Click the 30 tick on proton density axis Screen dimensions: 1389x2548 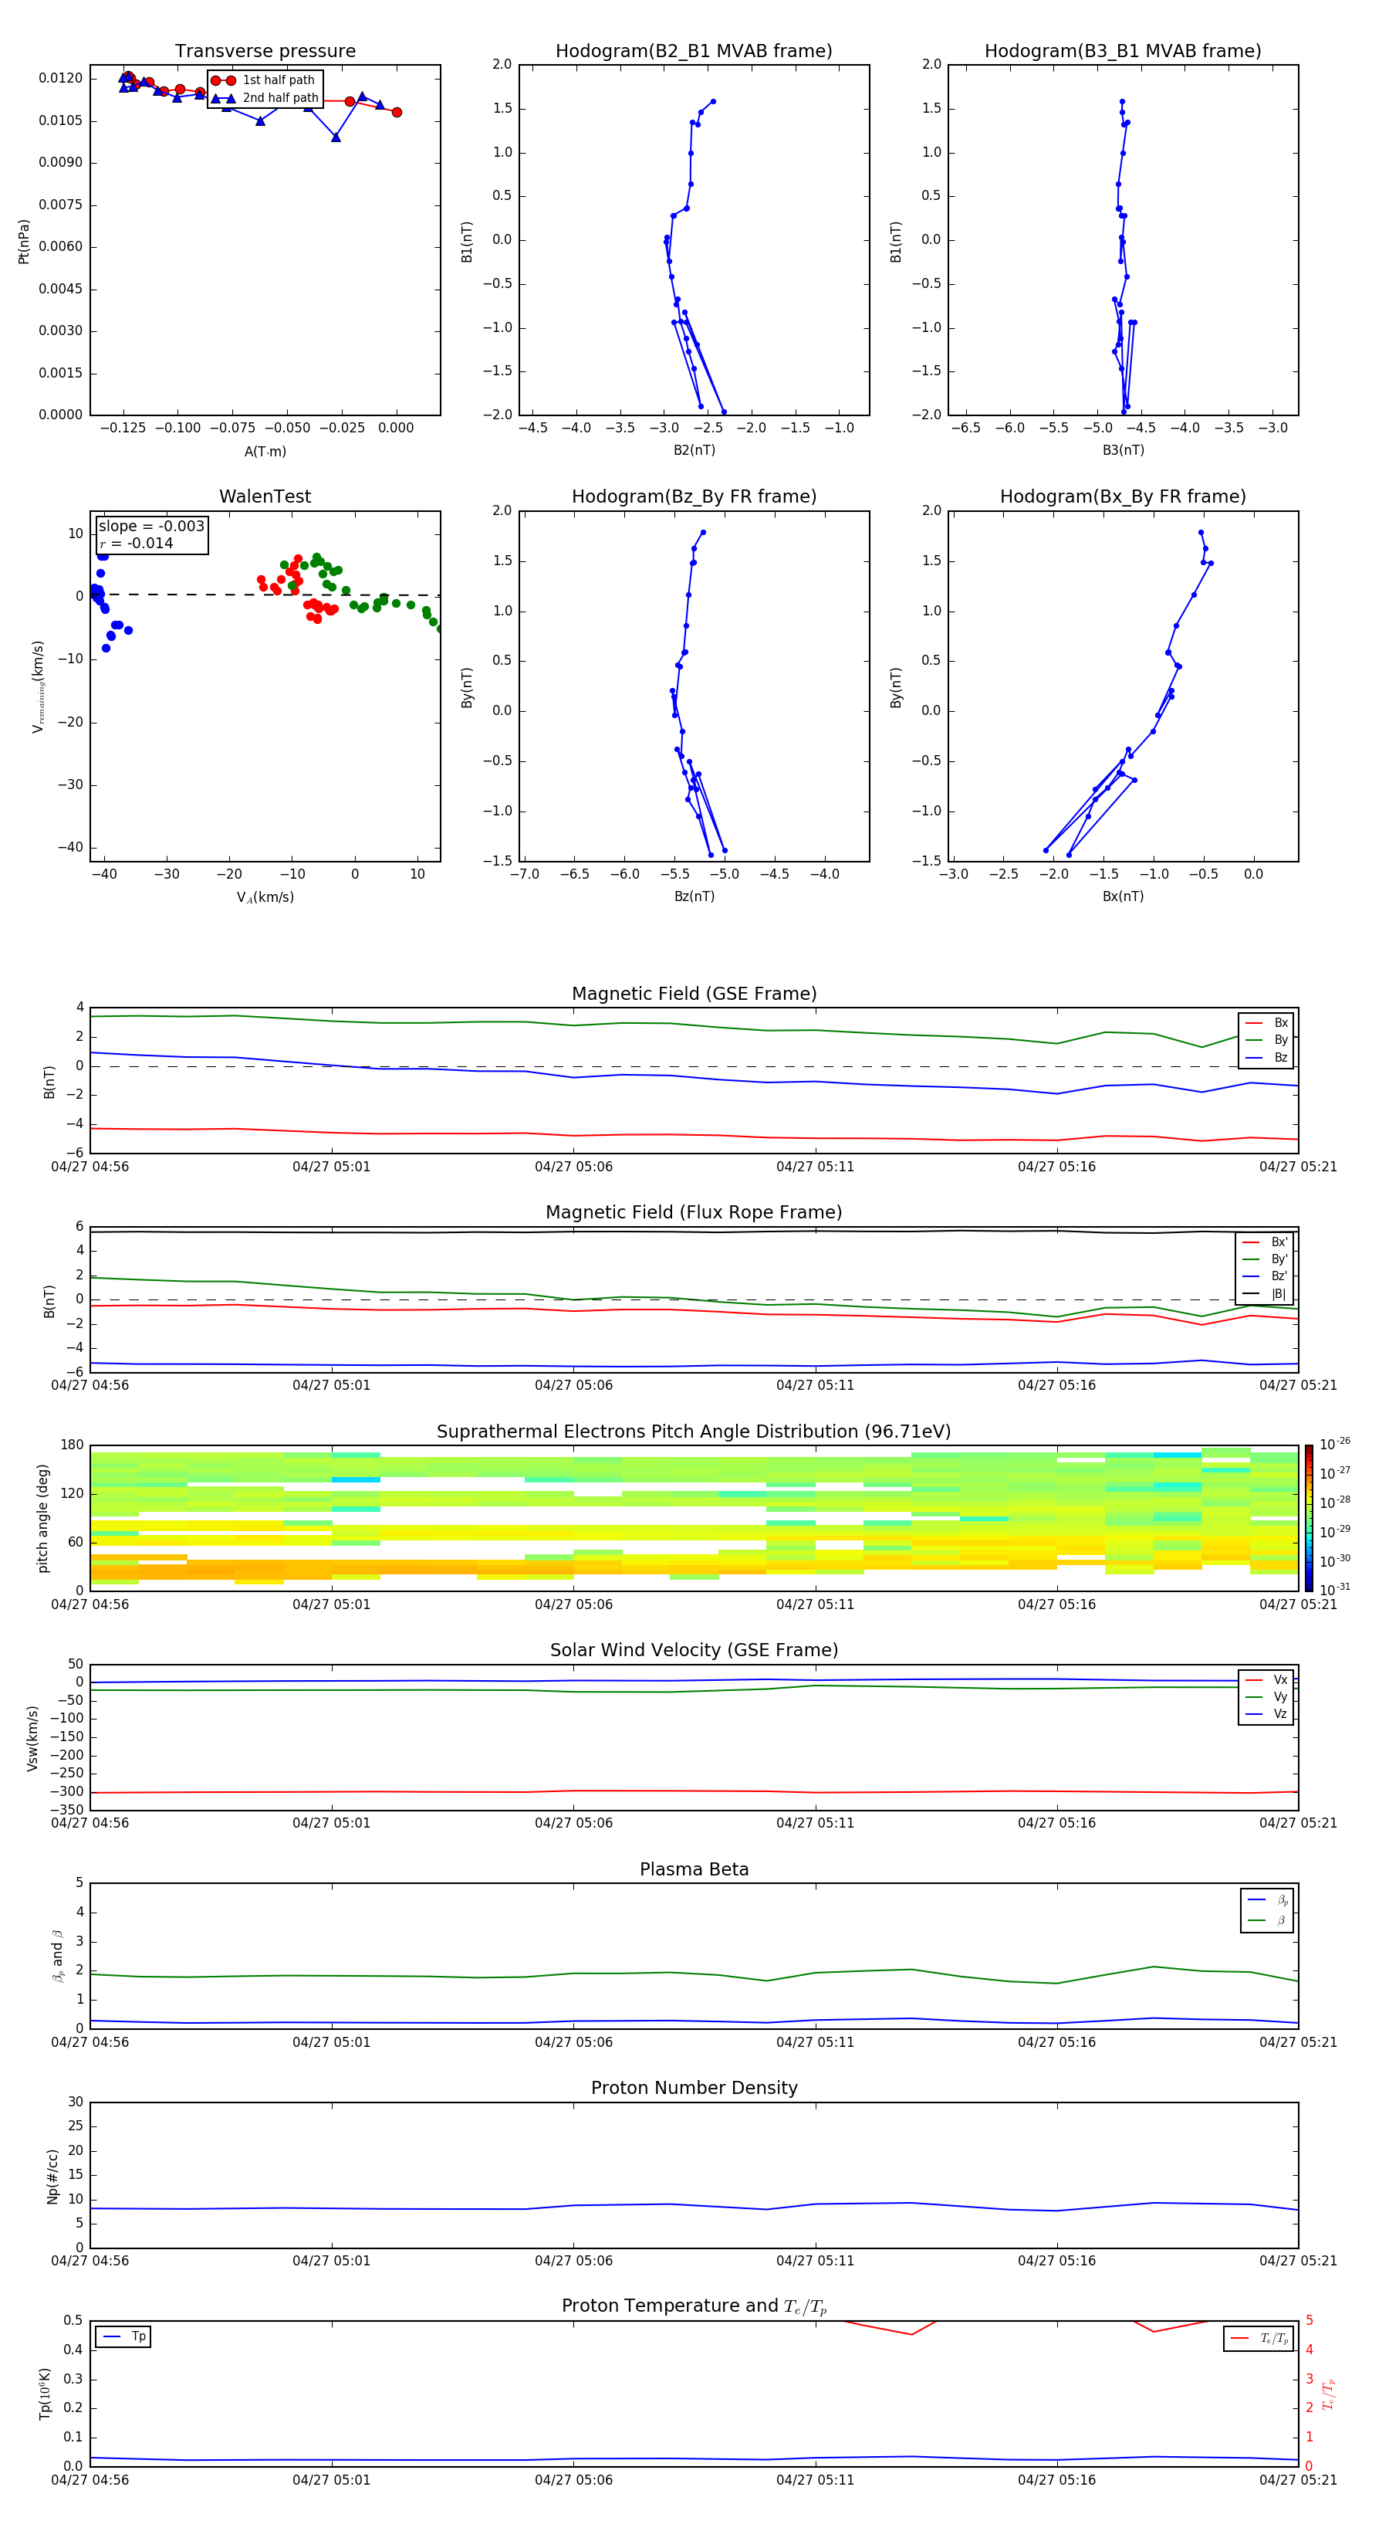76,2103
